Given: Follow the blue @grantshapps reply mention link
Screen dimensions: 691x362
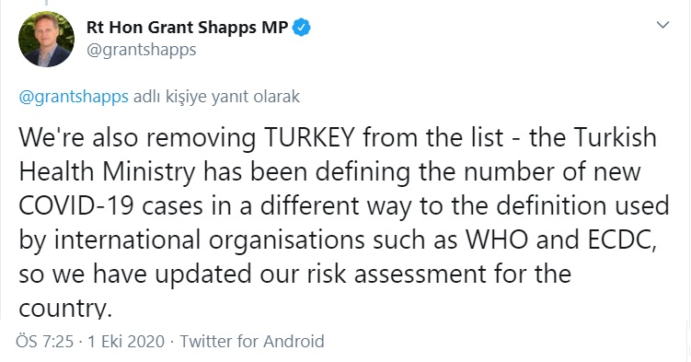Looking at the screenshot, I should tap(74, 97).
